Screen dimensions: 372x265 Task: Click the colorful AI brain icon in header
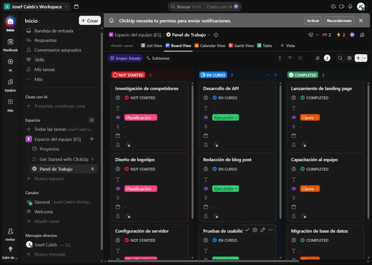(x=352, y=35)
